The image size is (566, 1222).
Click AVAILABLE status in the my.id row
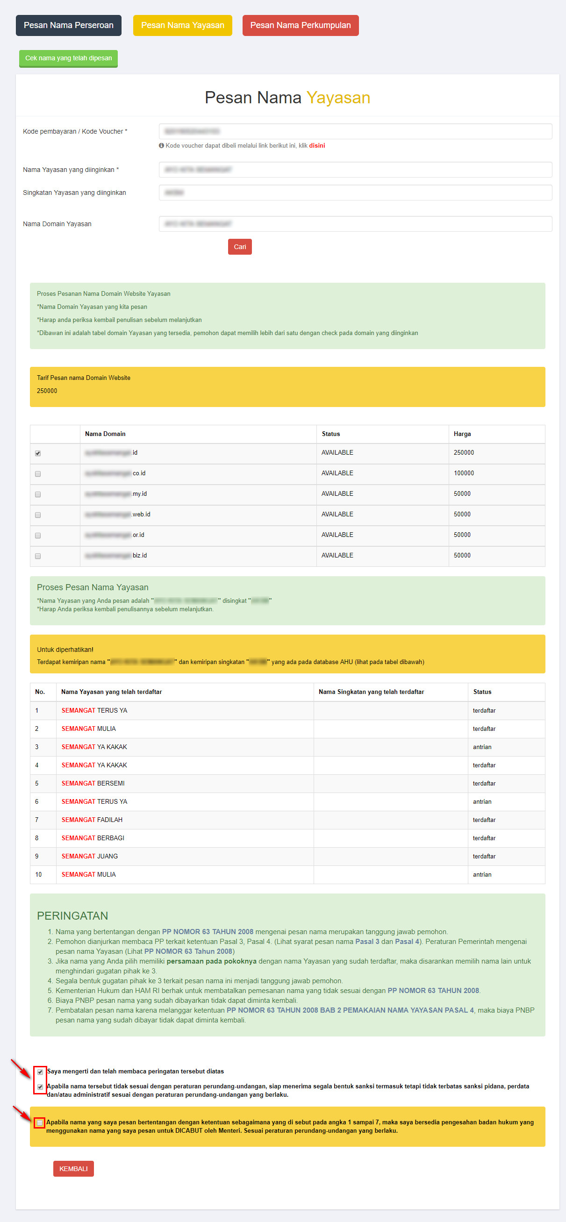[x=337, y=493]
